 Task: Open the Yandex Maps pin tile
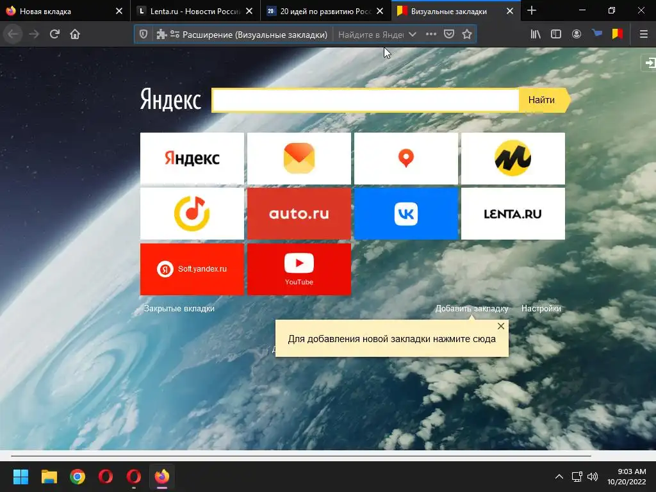(x=406, y=159)
